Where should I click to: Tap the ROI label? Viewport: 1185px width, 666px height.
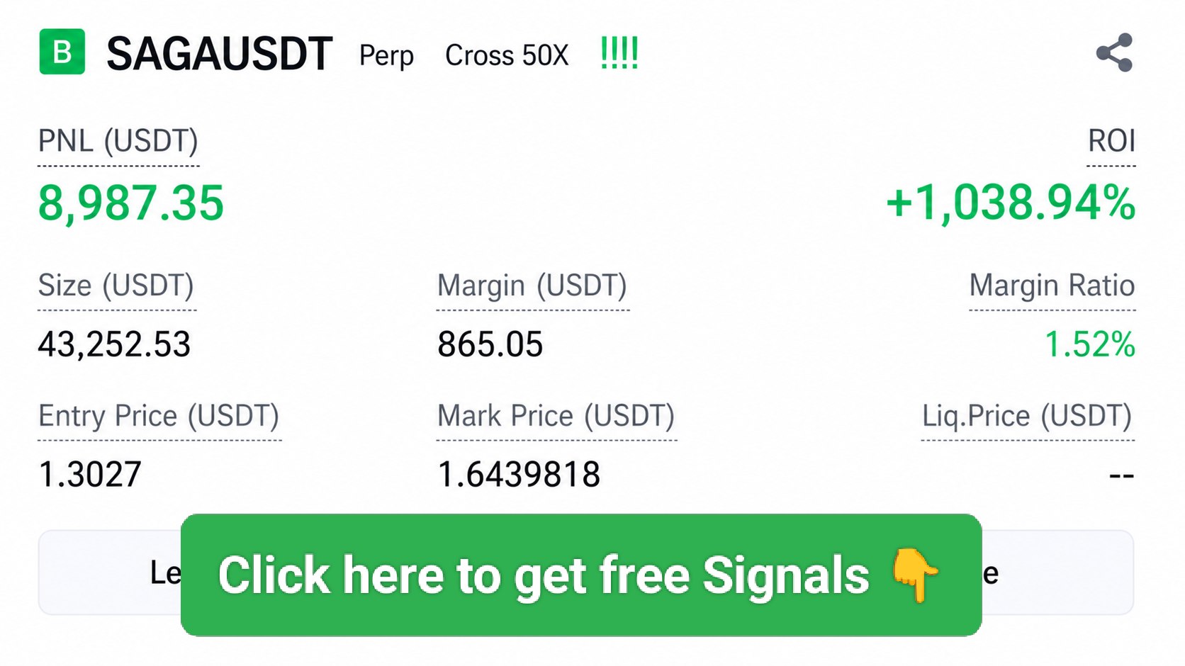tap(1111, 141)
